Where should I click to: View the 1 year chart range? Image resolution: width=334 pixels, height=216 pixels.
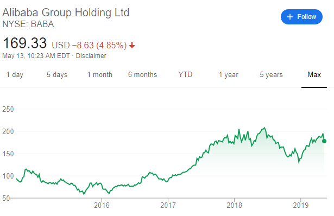pyautogui.click(x=229, y=75)
